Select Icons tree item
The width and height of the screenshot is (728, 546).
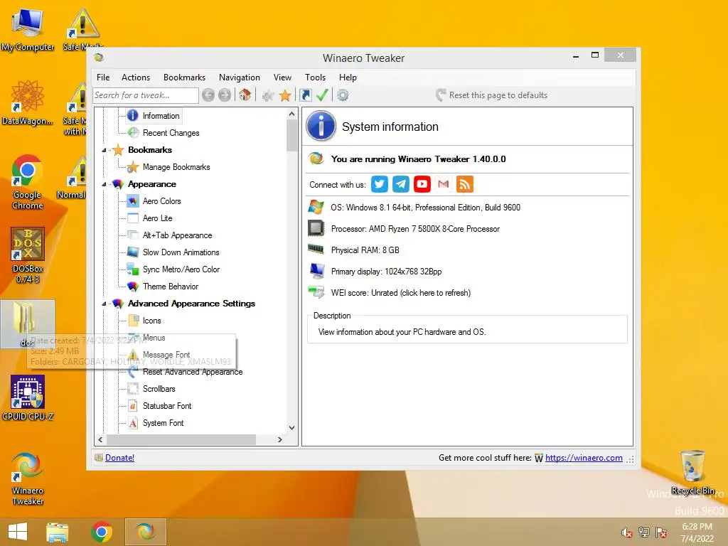pos(151,321)
